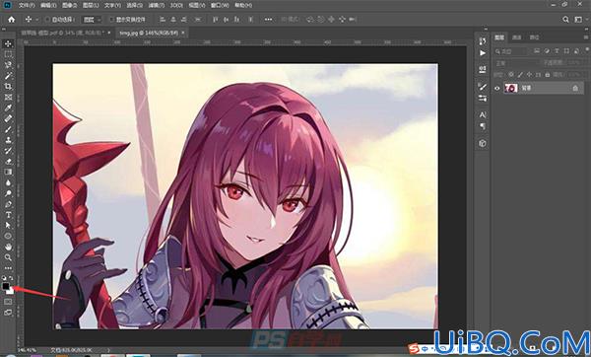Choose the Eyedropper tool

[8, 107]
